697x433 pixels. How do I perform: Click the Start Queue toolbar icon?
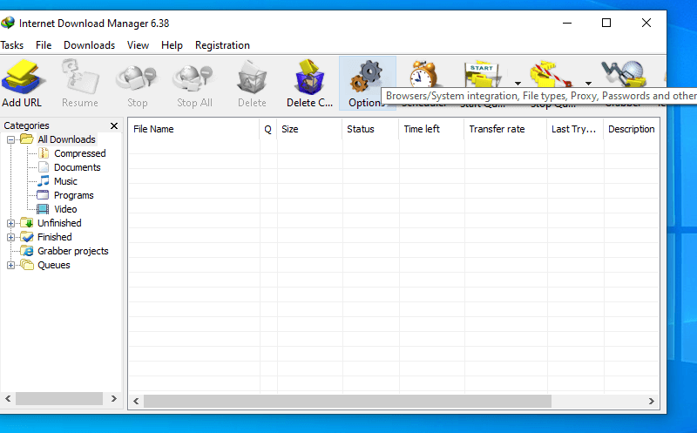click(482, 74)
